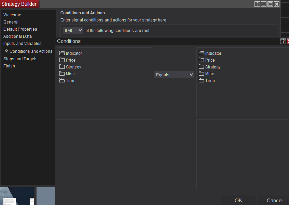This screenshot has height=205, width=289.
Task: Go to Finish step in sidebar
Action: pos(9,66)
